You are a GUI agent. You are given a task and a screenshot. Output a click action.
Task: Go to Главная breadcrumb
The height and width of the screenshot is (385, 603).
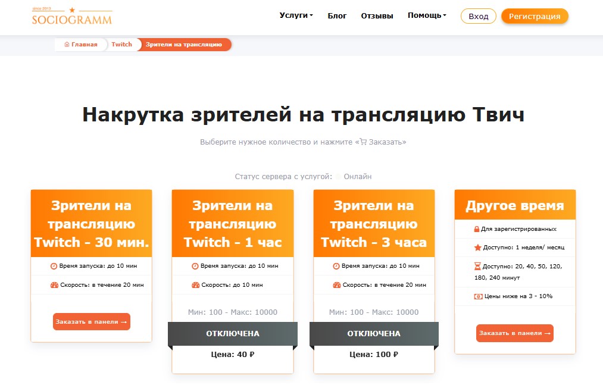pyautogui.click(x=81, y=44)
